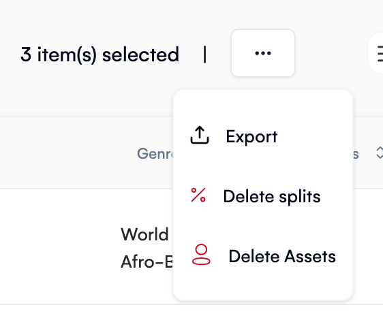Click the list icon at the right edge

tap(380, 53)
